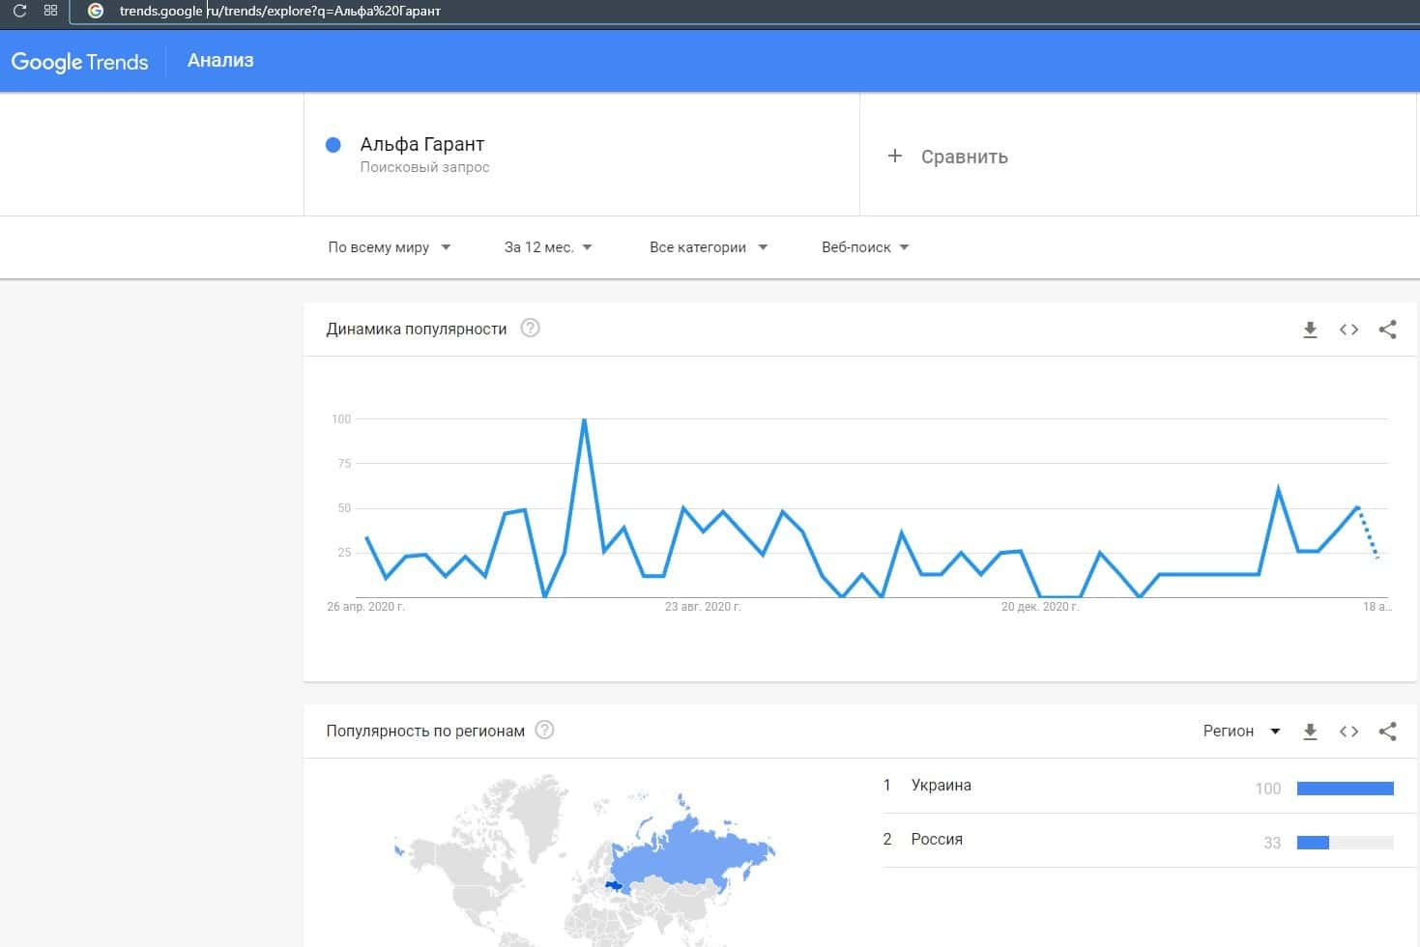Click the Динамика популярности heading
The width and height of the screenshot is (1420, 947).
click(417, 329)
